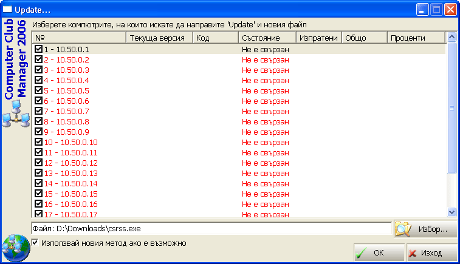Image resolution: width=460 pixels, height=264 pixels.
Task: Toggle checkbox for 12 - 10.50.0.12
Action: (x=38, y=162)
